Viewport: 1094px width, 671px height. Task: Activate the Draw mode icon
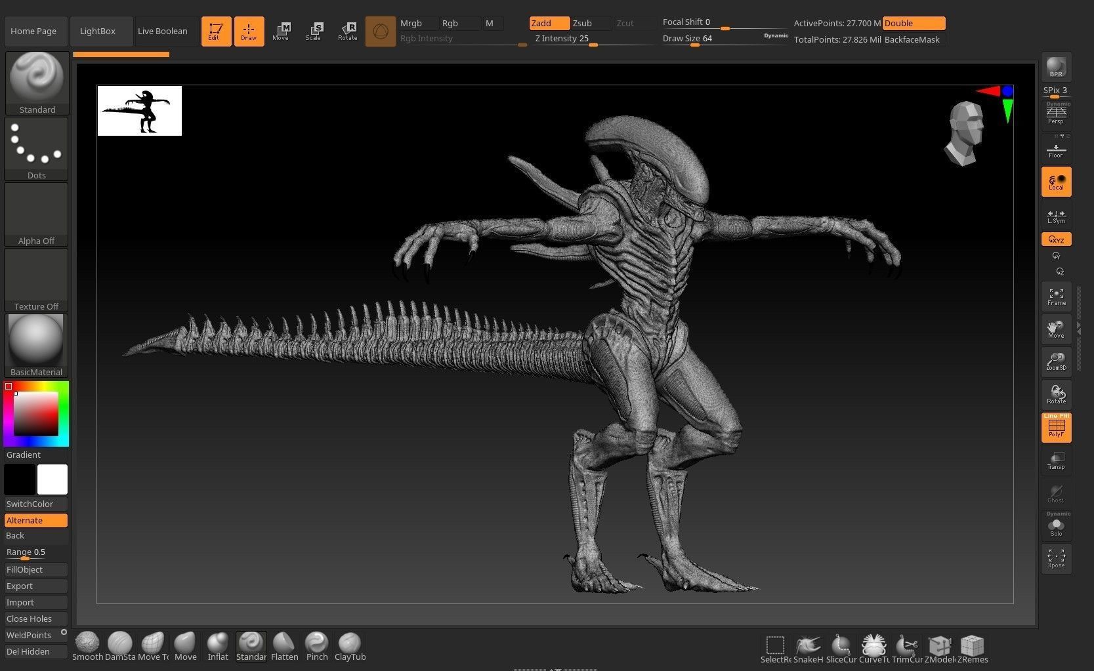[249, 31]
